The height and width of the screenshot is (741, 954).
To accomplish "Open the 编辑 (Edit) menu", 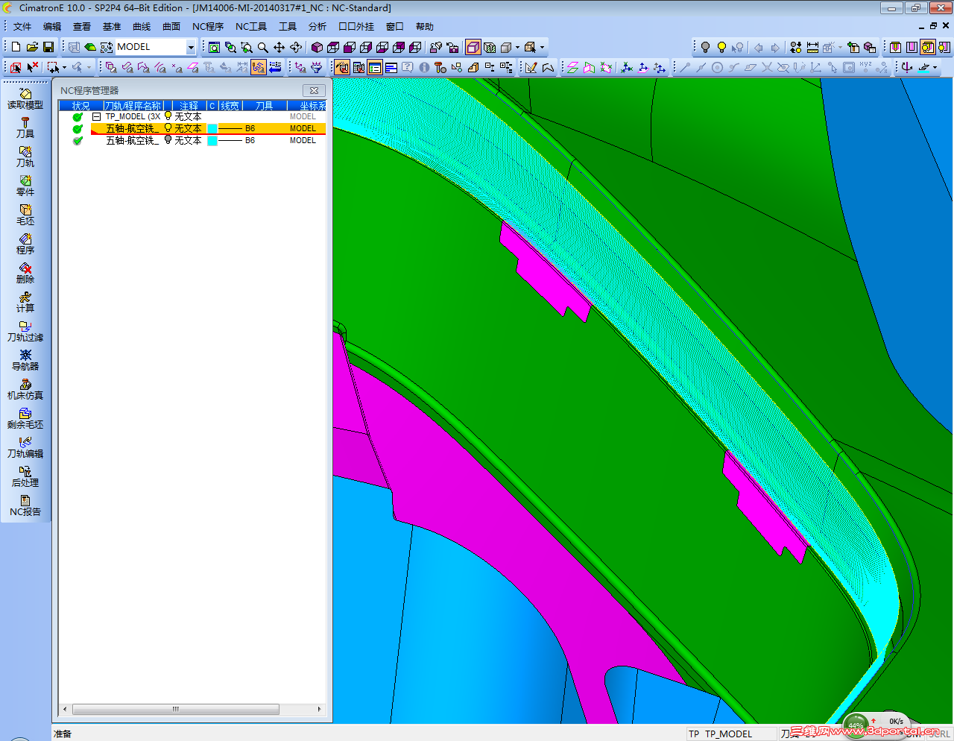I will click(52, 27).
